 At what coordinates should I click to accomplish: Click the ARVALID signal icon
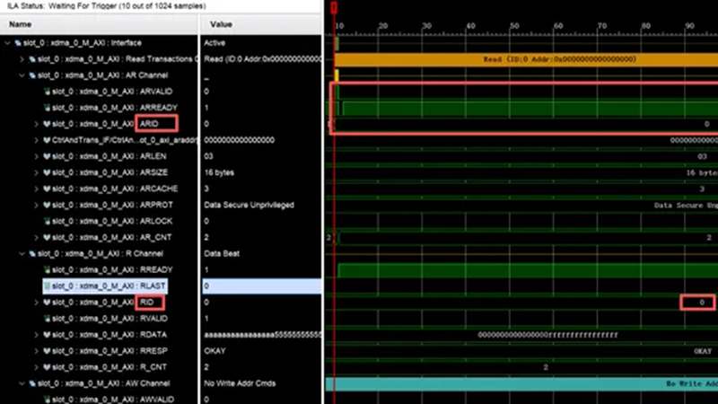tap(48, 92)
